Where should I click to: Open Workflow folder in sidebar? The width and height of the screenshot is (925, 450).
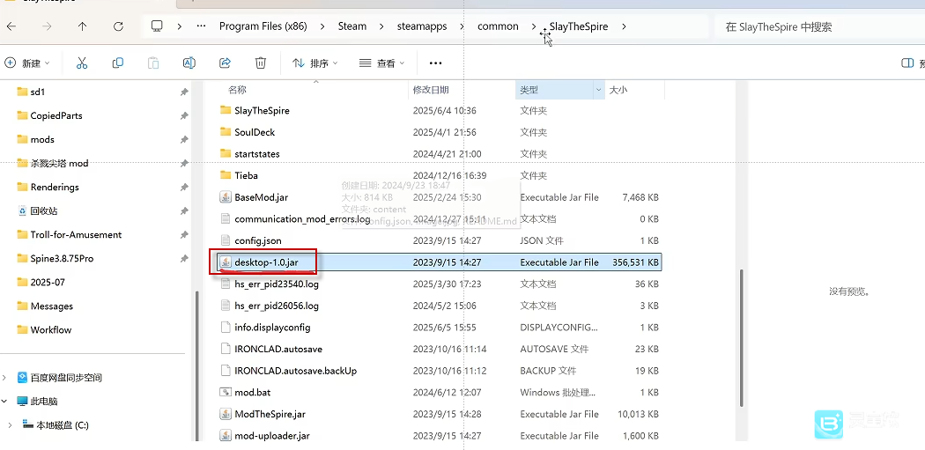pos(51,329)
